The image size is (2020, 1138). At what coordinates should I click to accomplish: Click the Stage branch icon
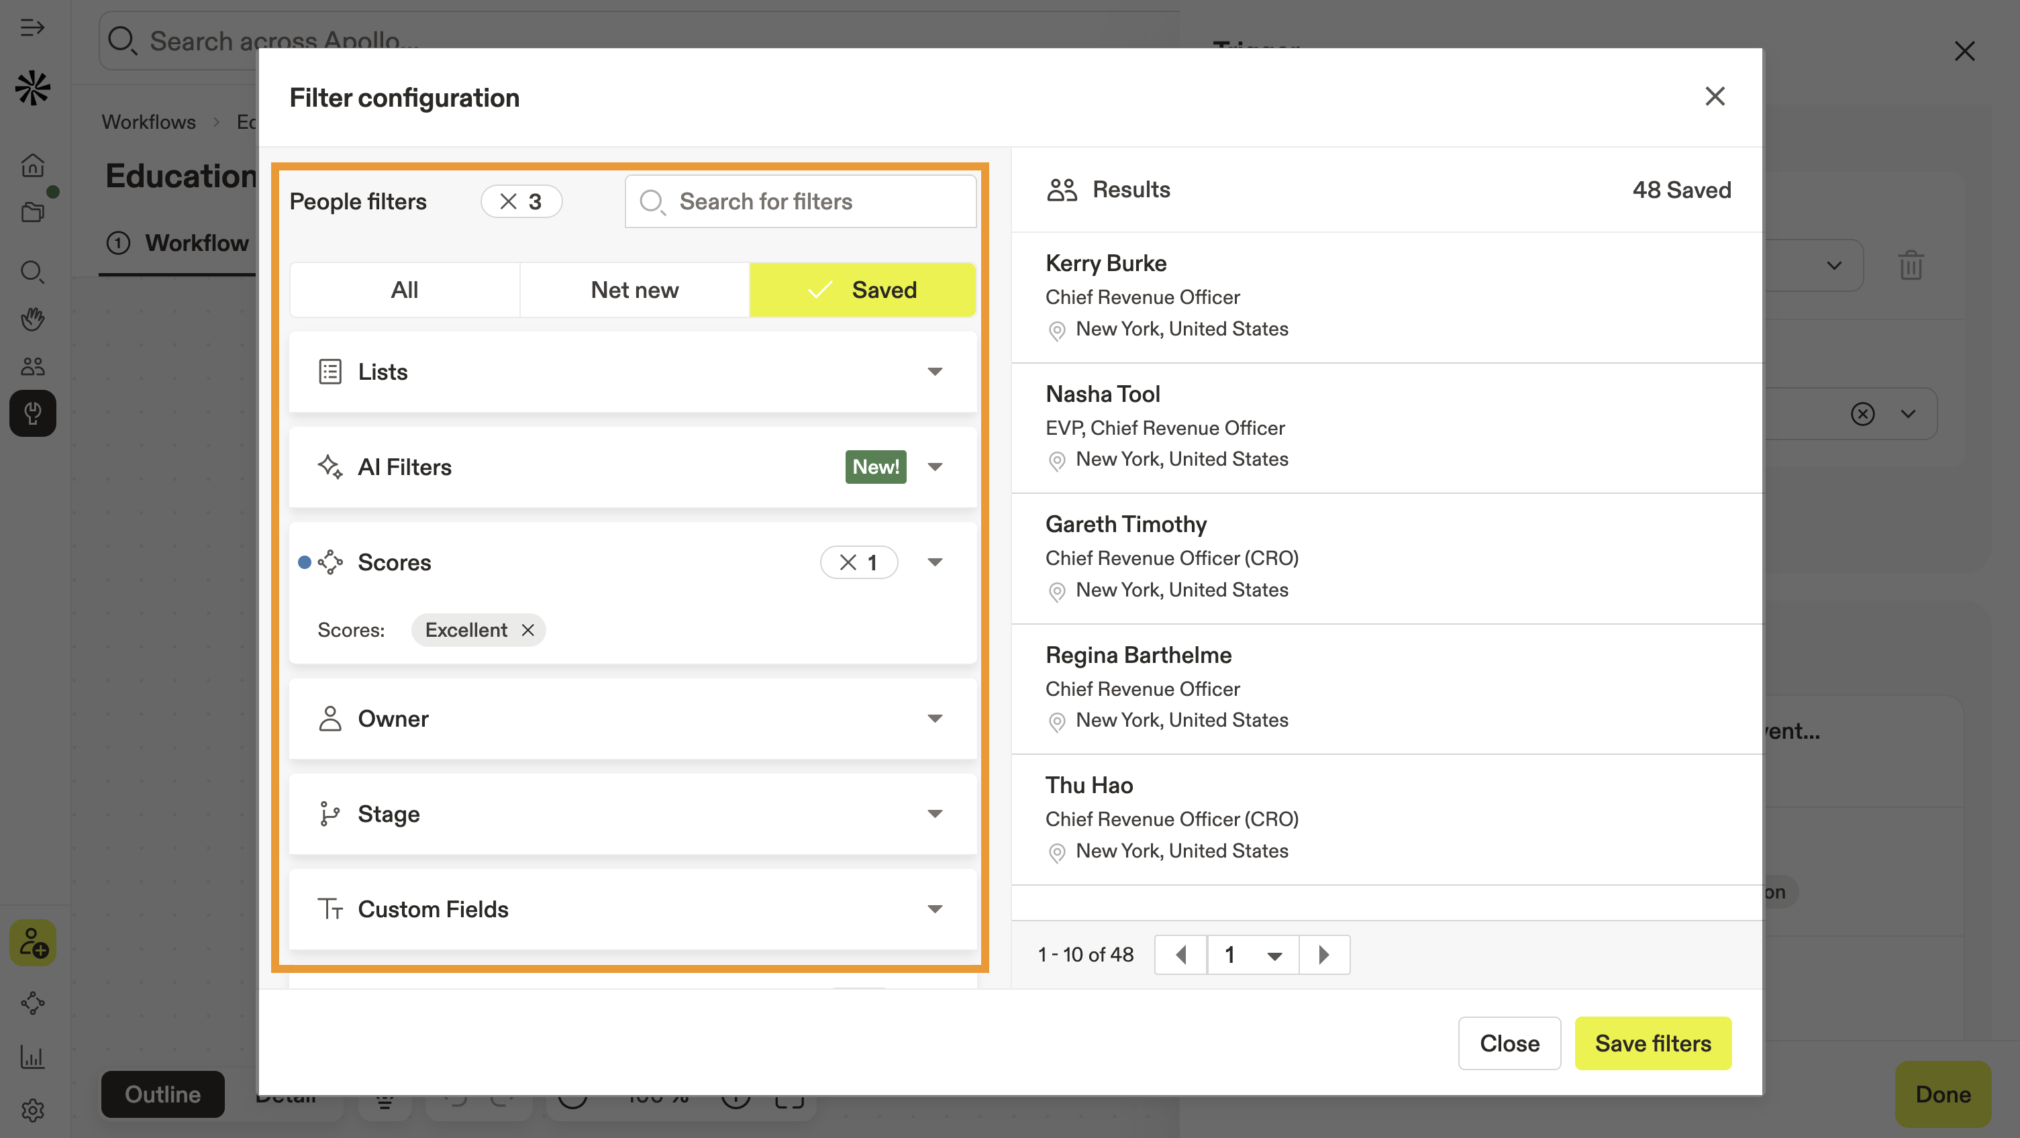(330, 814)
